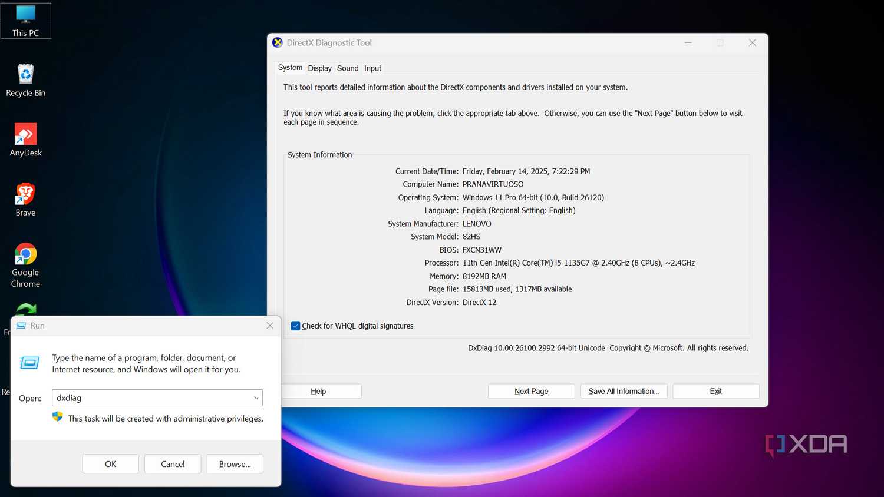Click the Current Date/Time value

pos(526,171)
